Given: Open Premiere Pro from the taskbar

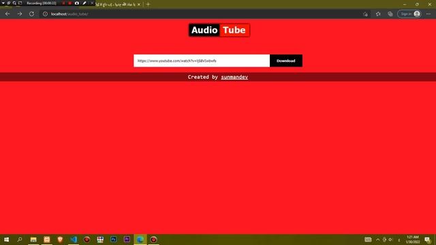Looking at the screenshot, I should [x=127, y=240].
